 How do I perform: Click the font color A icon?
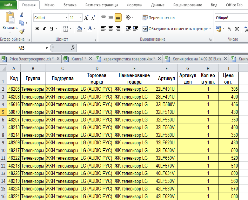click(x=90, y=29)
